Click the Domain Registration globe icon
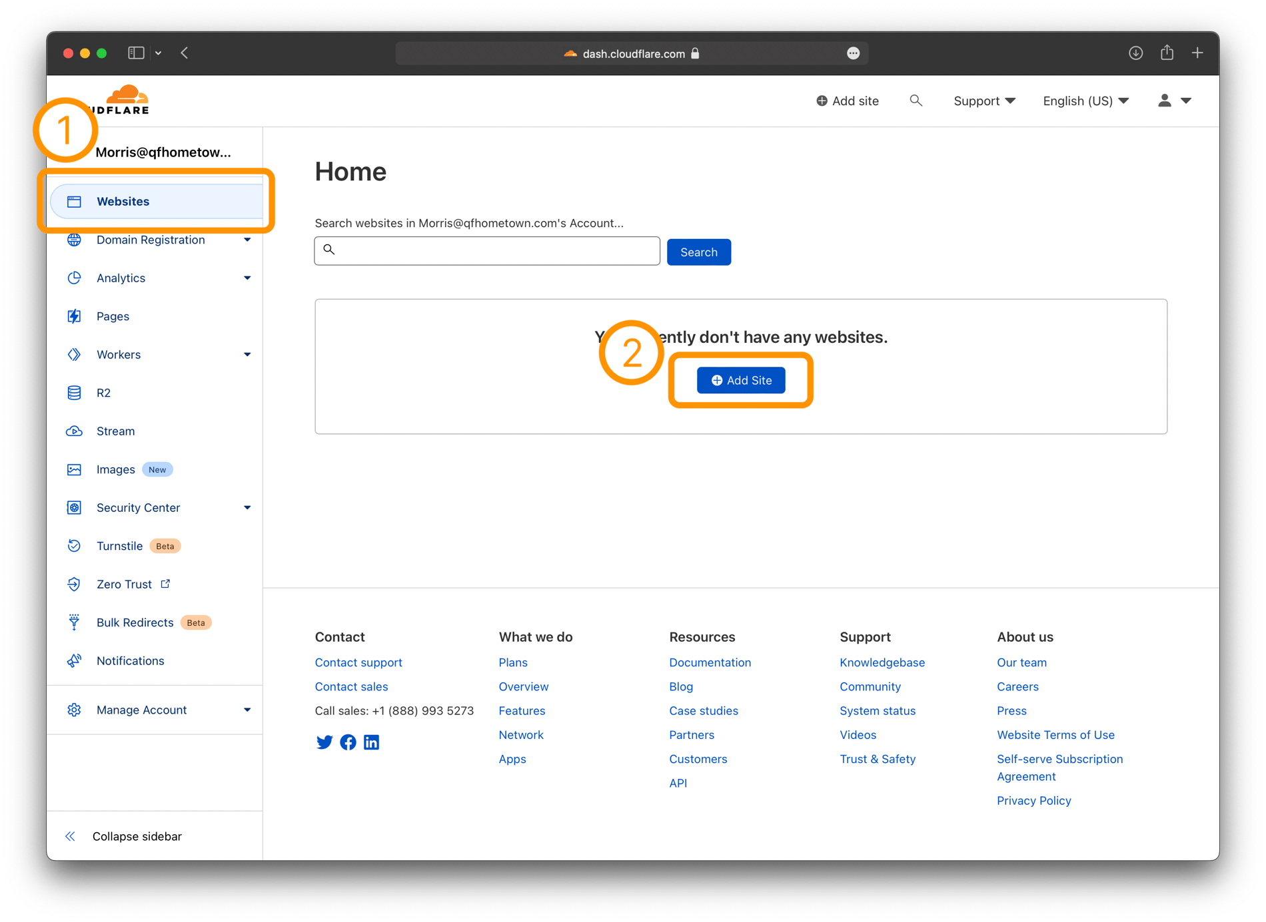This screenshot has height=922, width=1266. pyautogui.click(x=74, y=240)
